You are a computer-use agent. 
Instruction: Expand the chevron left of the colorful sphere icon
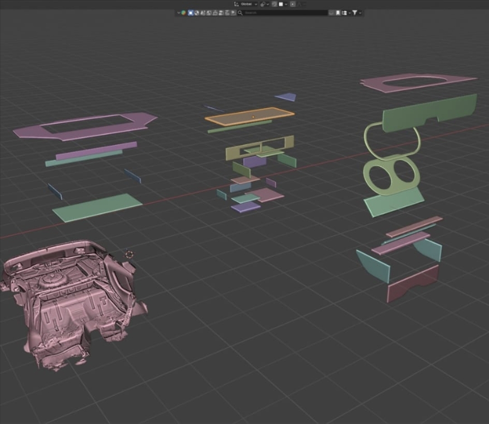179,13
